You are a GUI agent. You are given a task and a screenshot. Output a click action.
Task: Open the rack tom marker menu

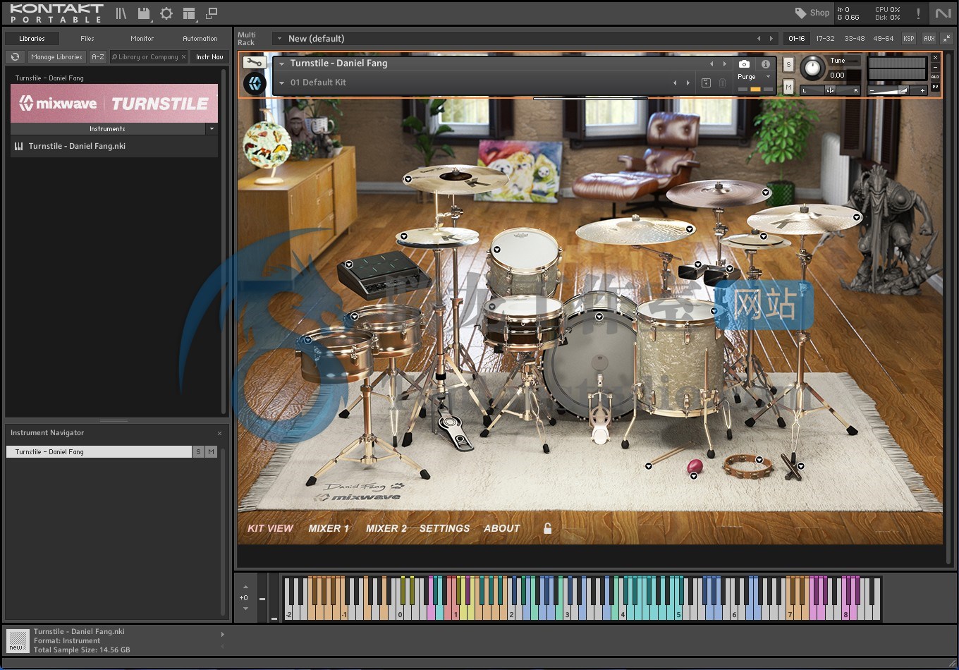[496, 250]
